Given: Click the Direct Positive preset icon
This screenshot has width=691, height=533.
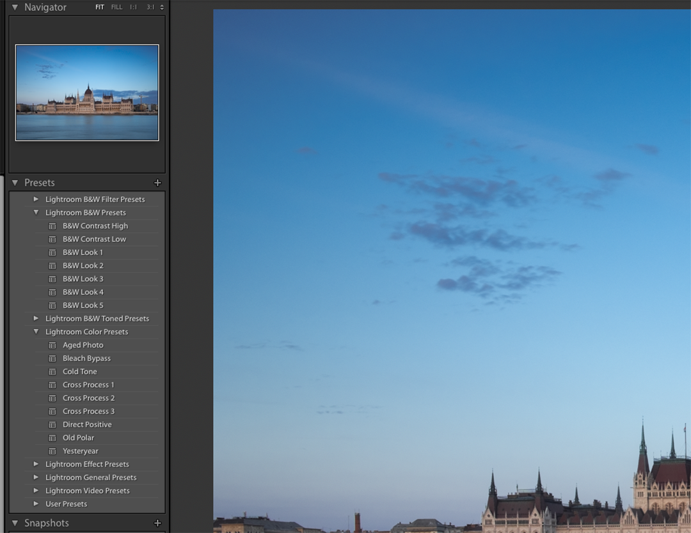Looking at the screenshot, I should [52, 425].
